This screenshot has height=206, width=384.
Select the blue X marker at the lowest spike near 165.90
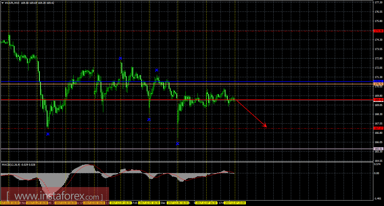tap(177, 144)
